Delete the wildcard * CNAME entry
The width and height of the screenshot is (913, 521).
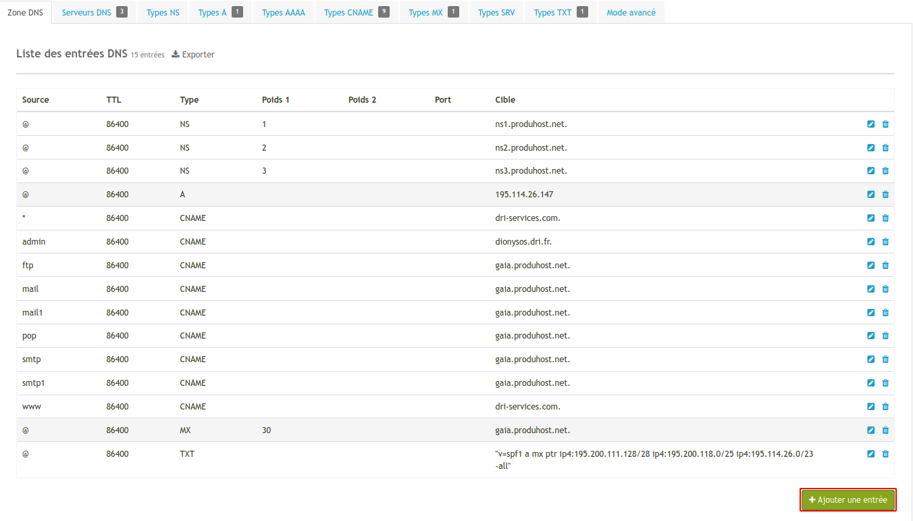tap(885, 218)
